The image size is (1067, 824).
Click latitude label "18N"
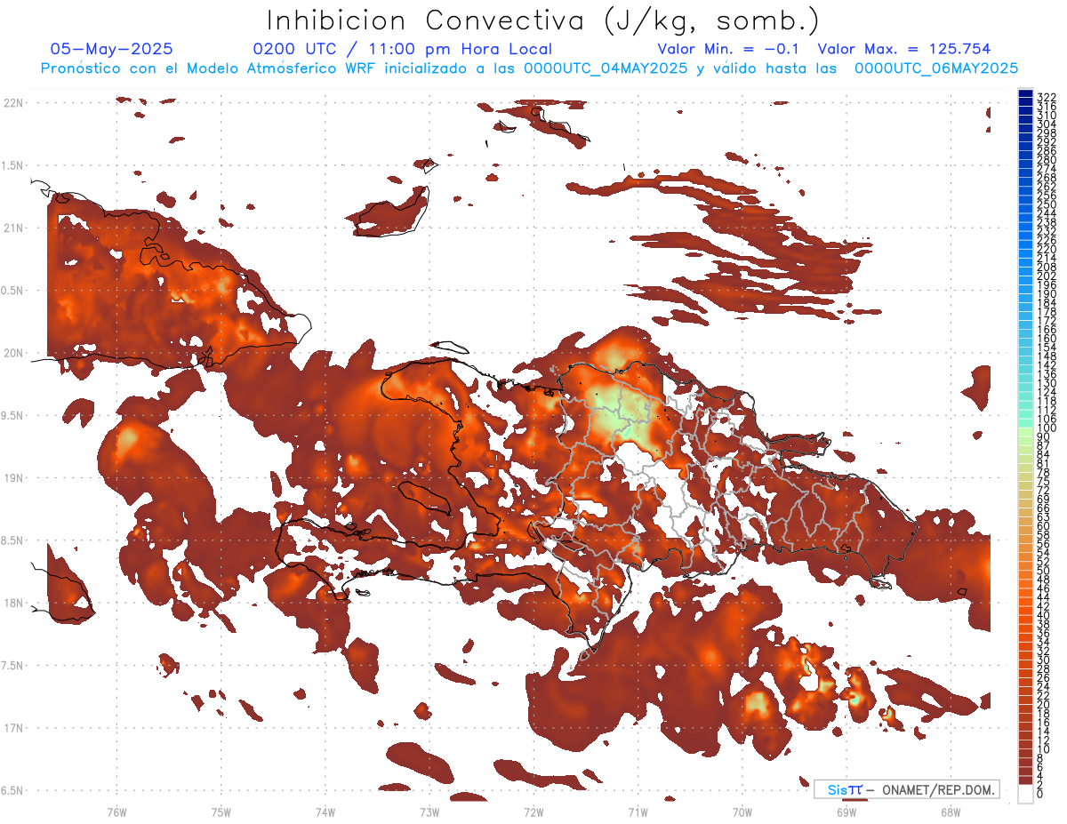click(13, 603)
